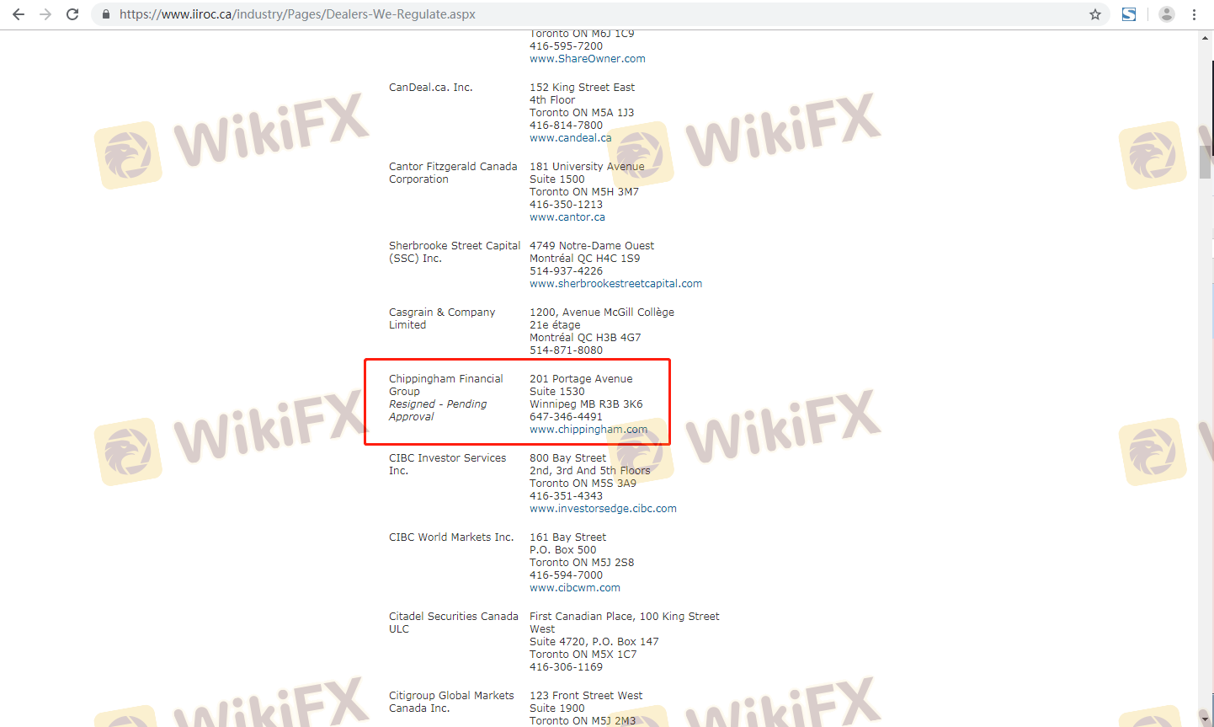Select Citigroup Global Markets Canada Inc. name
The height and width of the screenshot is (727, 1214).
451,702
